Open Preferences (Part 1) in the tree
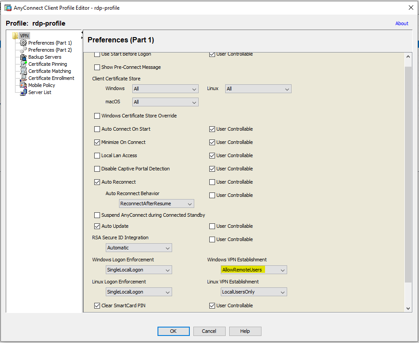This screenshot has width=419, height=343. [50, 43]
